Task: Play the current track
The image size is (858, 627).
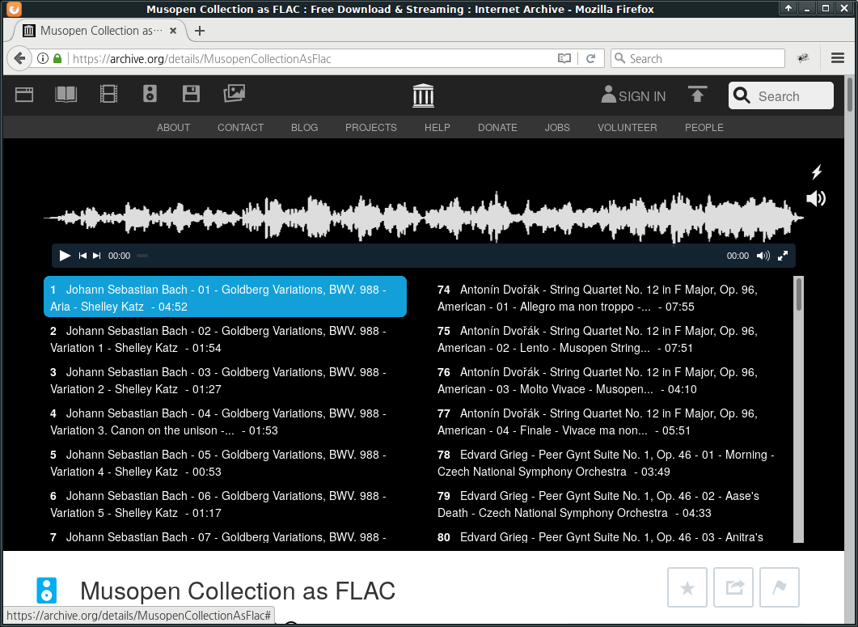Action: [x=65, y=256]
